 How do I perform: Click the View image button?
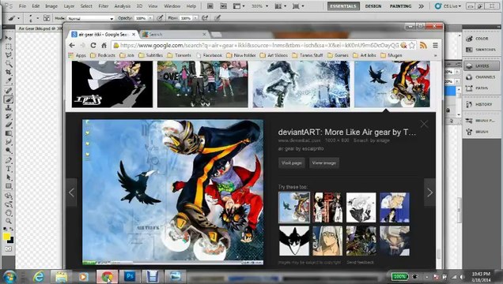[324, 163]
